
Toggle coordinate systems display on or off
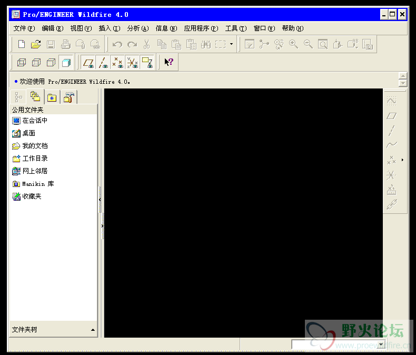[x=132, y=62]
